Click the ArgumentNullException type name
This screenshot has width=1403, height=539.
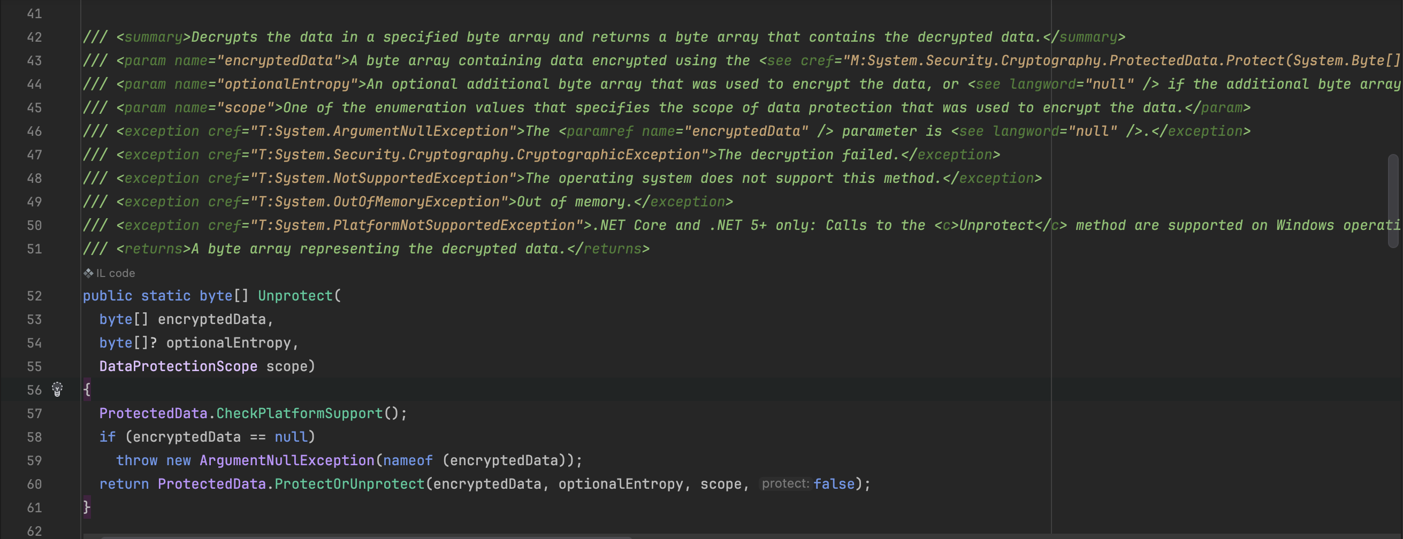click(x=287, y=460)
